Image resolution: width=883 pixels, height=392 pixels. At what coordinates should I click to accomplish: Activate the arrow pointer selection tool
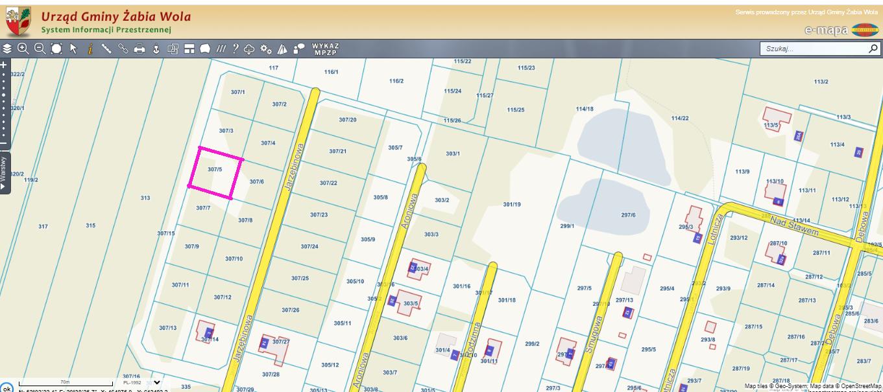click(73, 49)
